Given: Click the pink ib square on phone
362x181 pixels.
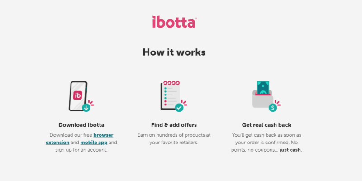Looking at the screenshot, I should click(78, 95).
